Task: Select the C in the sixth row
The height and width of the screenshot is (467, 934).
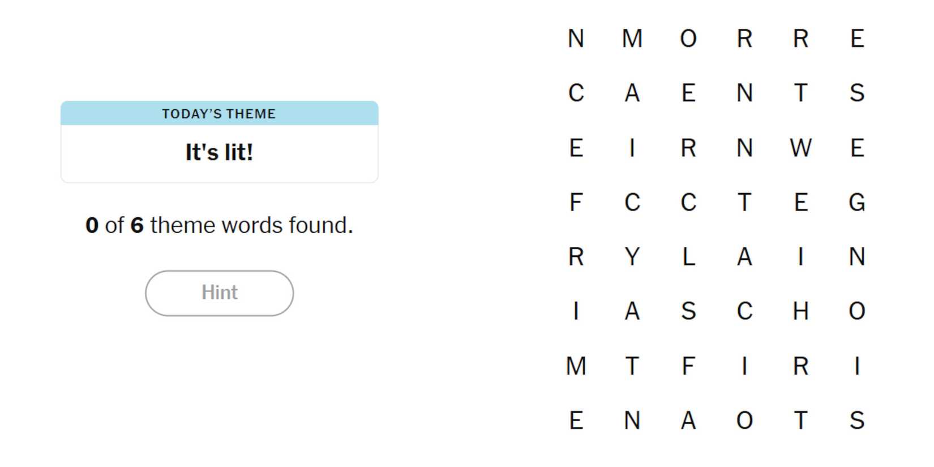Action: (x=744, y=311)
